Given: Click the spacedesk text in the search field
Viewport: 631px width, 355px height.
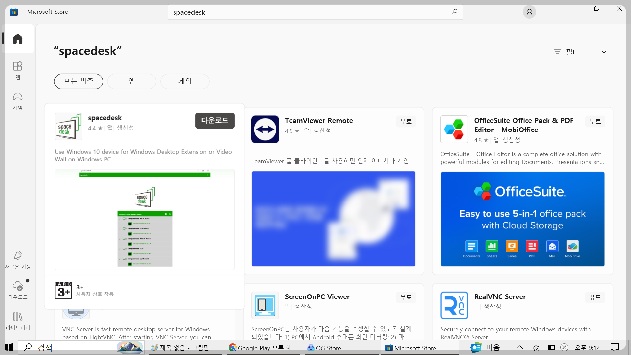Looking at the screenshot, I should (189, 12).
